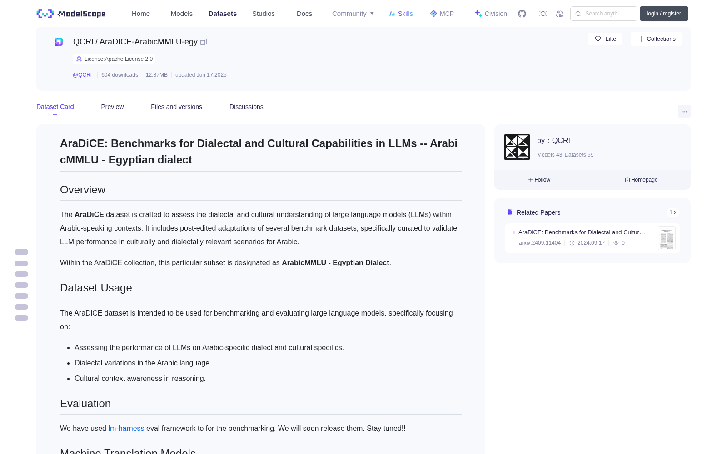The height and width of the screenshot is (454, 727).
Task: Open the Skills page
Action: pyautogui.click(x=401, y=14)
